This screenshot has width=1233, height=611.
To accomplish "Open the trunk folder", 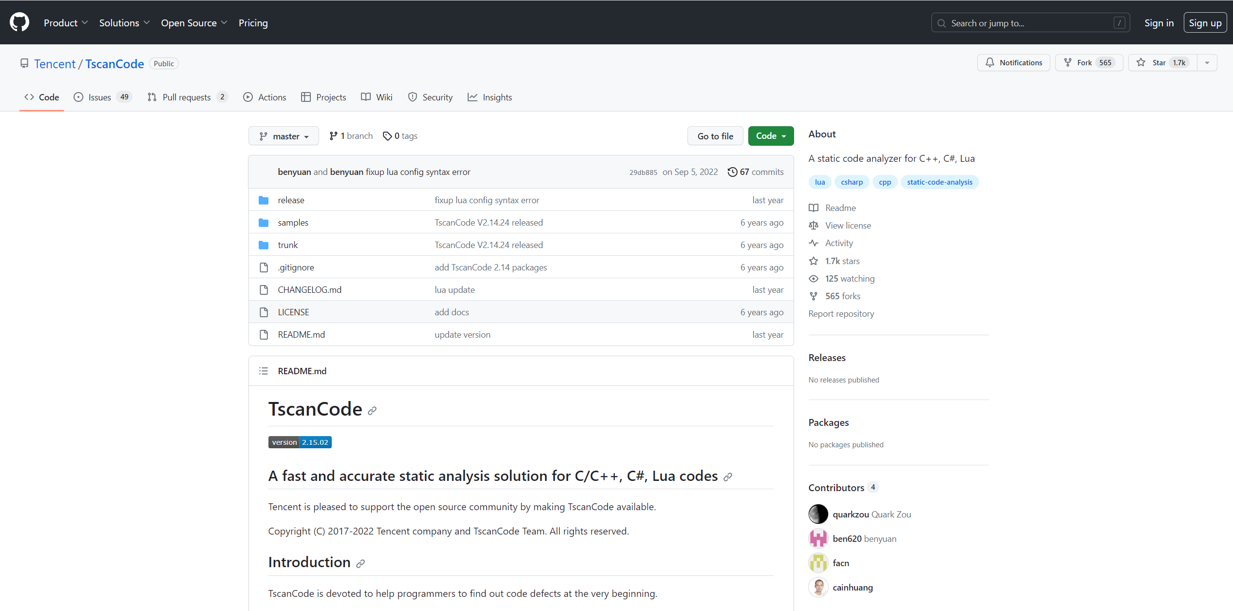I will point(287,245).
